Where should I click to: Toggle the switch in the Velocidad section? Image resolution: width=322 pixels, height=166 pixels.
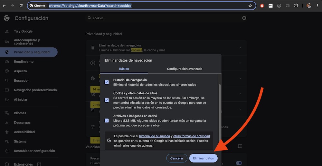click(x=239, y=163)
